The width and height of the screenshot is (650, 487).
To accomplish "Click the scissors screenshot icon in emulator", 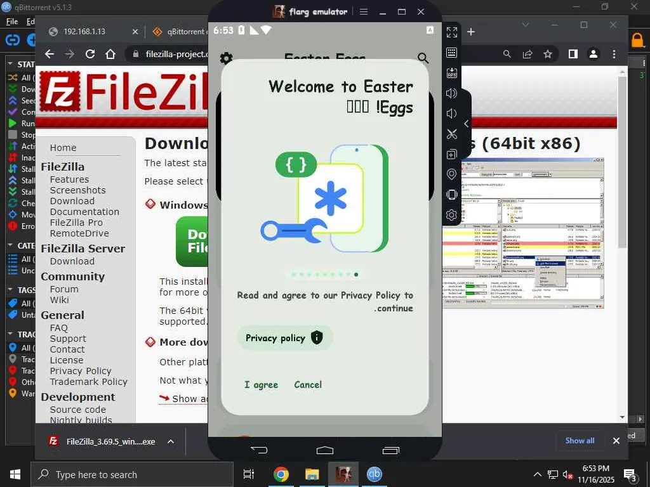I will (452, 134).
